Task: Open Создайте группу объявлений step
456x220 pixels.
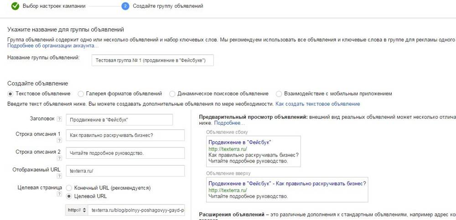Action: 168,6
